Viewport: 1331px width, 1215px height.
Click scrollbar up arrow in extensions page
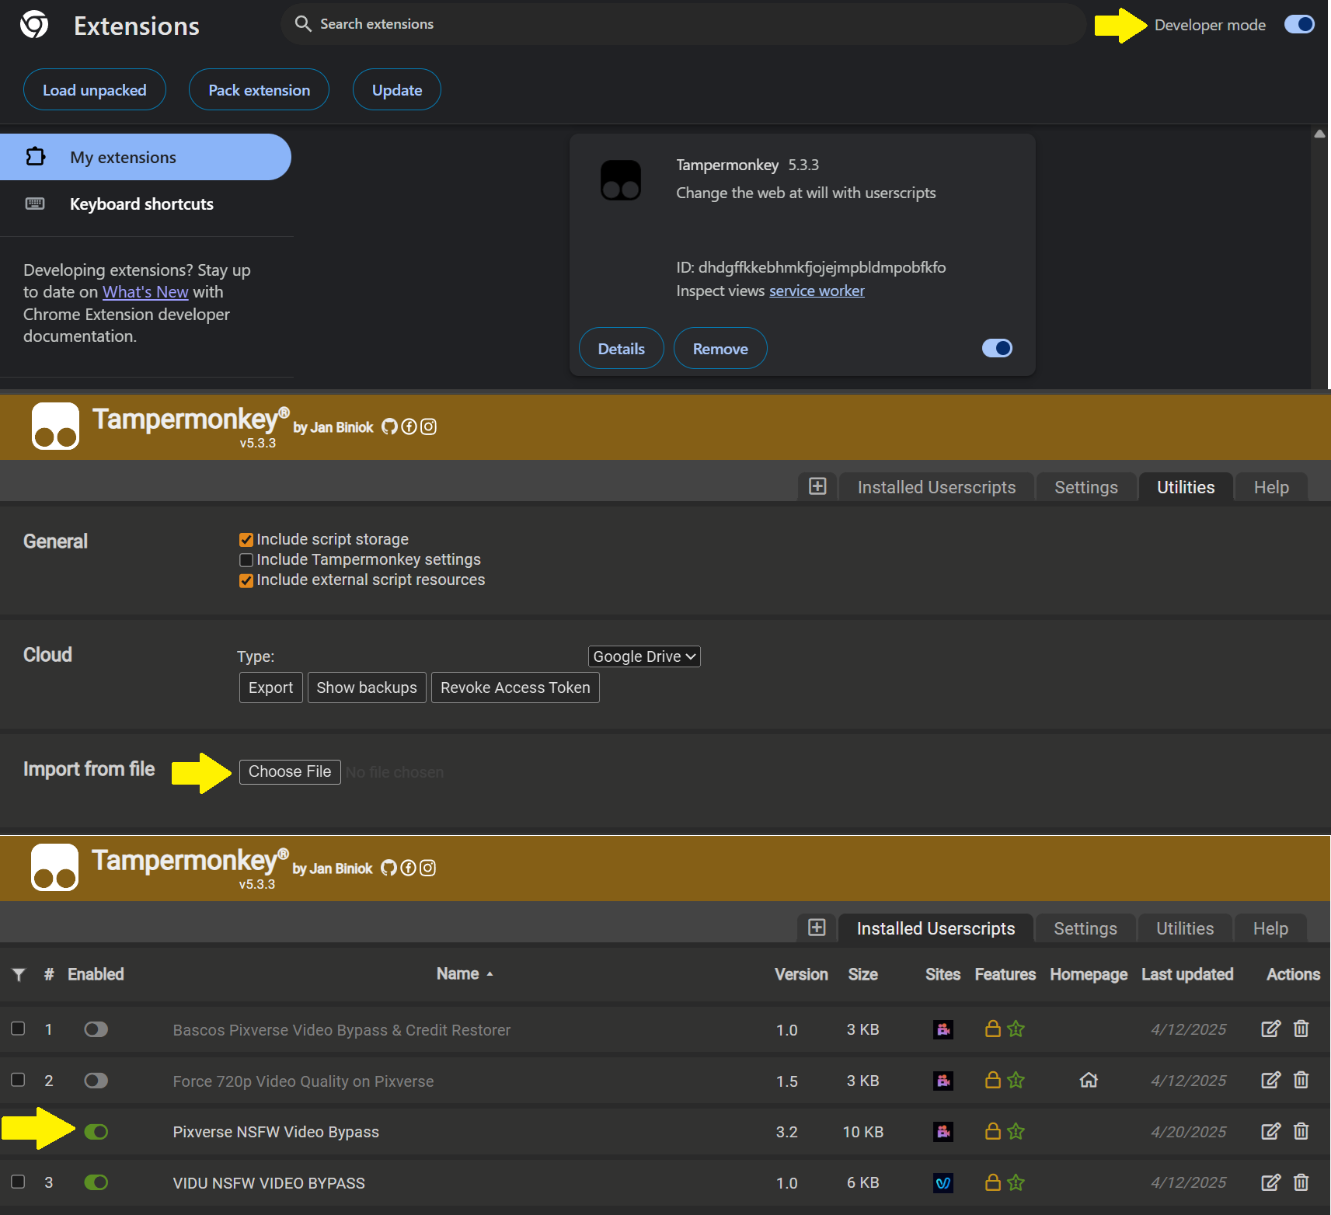(x=1319, y=134)
